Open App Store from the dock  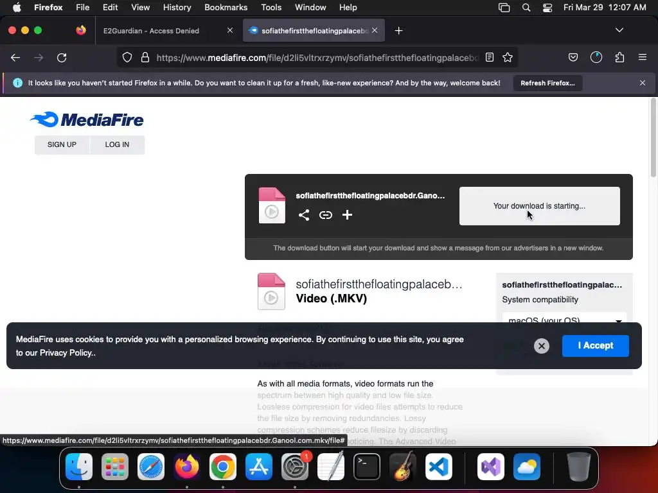coord(259,467)
